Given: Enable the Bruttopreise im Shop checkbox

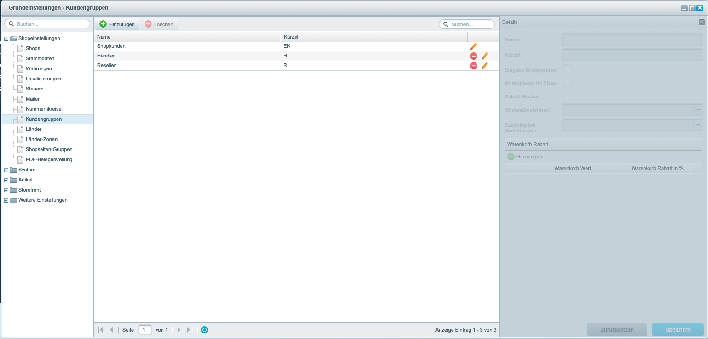Looking at the screenshot, I should click(x=568, y=83).
